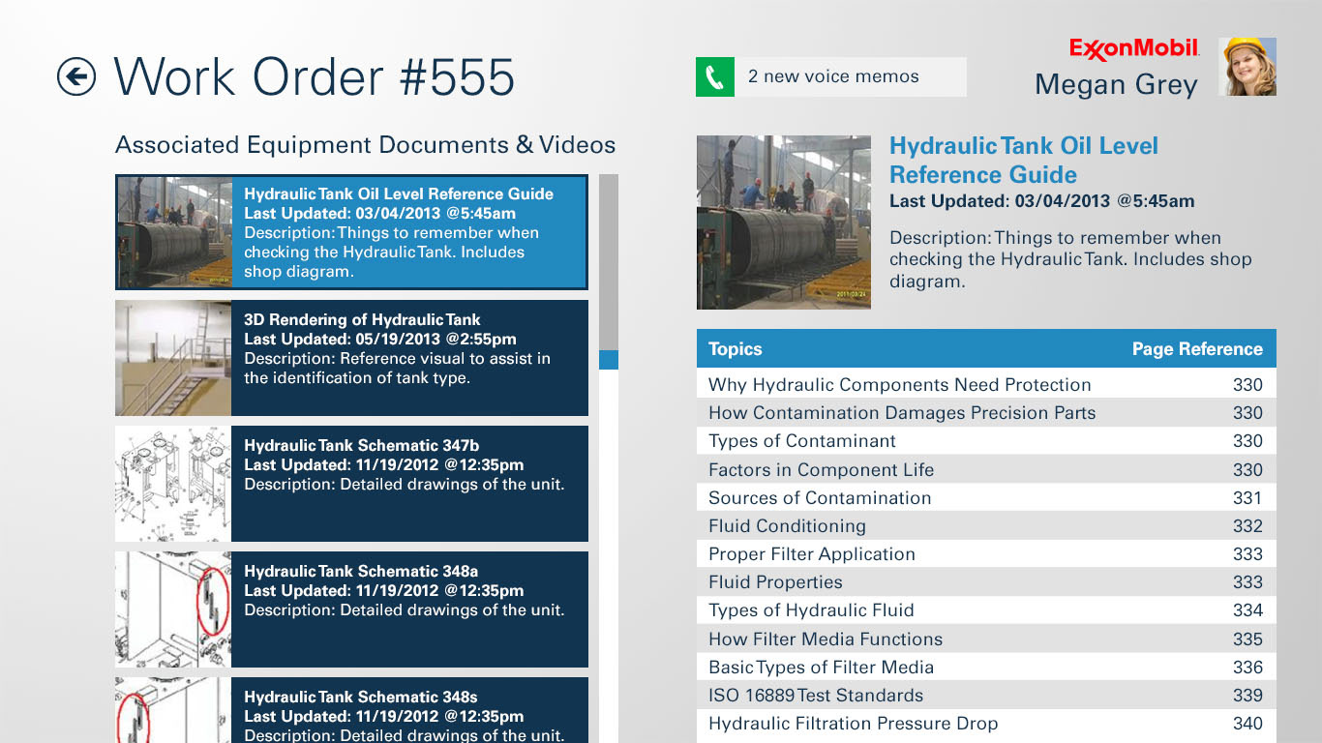Click the Megan Grey user name

(1116, 85)
